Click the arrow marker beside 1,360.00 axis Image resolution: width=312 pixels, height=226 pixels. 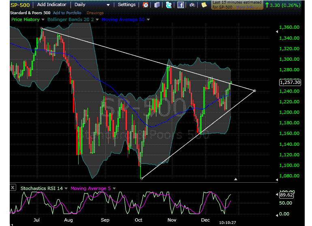tap(277, 32)
